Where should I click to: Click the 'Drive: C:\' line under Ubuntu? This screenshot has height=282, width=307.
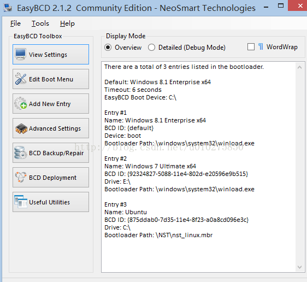[117, 227]
